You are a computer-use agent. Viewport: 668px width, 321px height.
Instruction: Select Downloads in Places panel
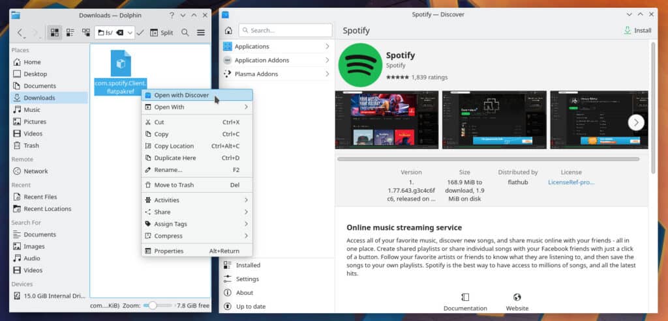pos(49,98)
